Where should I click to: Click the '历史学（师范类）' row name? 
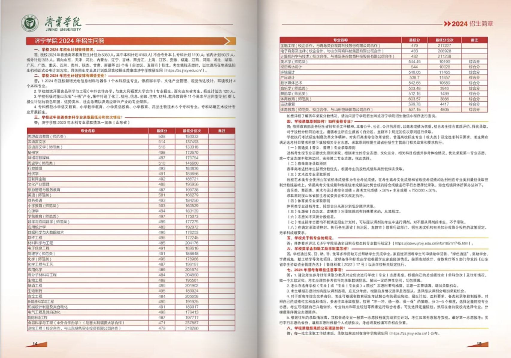[x=41, y=163]
